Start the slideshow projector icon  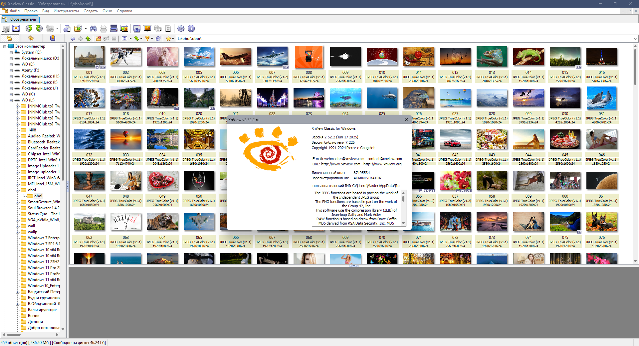[147, 29]
